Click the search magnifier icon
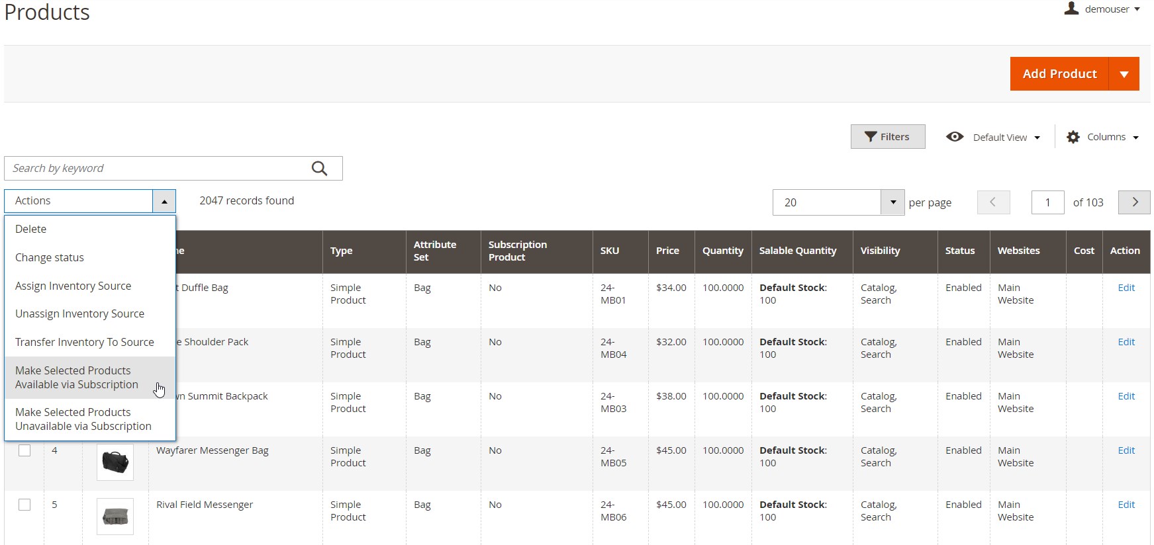This screenshot has height=545, width=1154. point(319,169)
